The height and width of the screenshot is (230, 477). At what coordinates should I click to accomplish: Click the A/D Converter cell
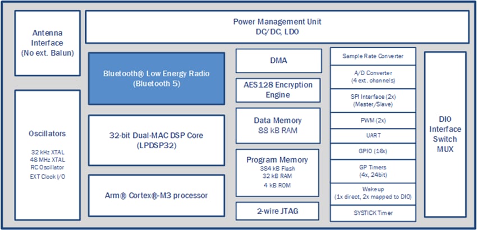373,76
